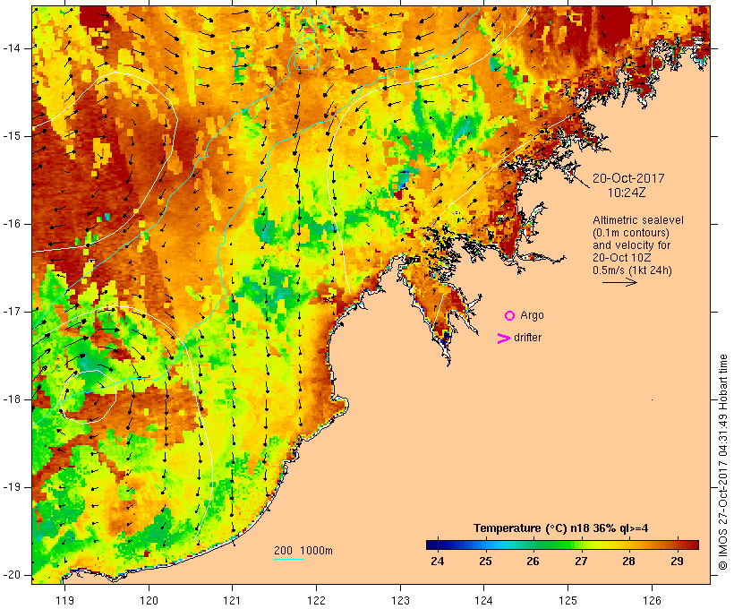Click the color bar value '26'
The height and width of the screenshot is (609, 734).
pyautogui.click(x=533, y=562)
